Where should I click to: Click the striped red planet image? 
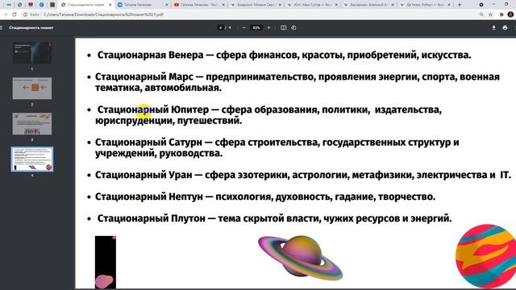(485, 256)
